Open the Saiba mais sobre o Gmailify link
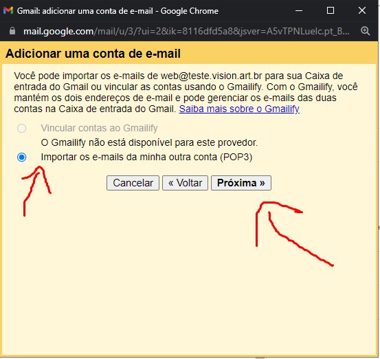Screen dimensions: 380x359 tap(239, 109)
